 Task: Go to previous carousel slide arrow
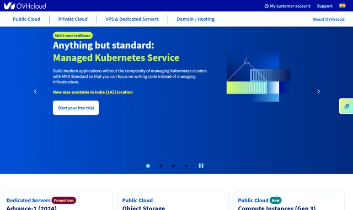35,91
